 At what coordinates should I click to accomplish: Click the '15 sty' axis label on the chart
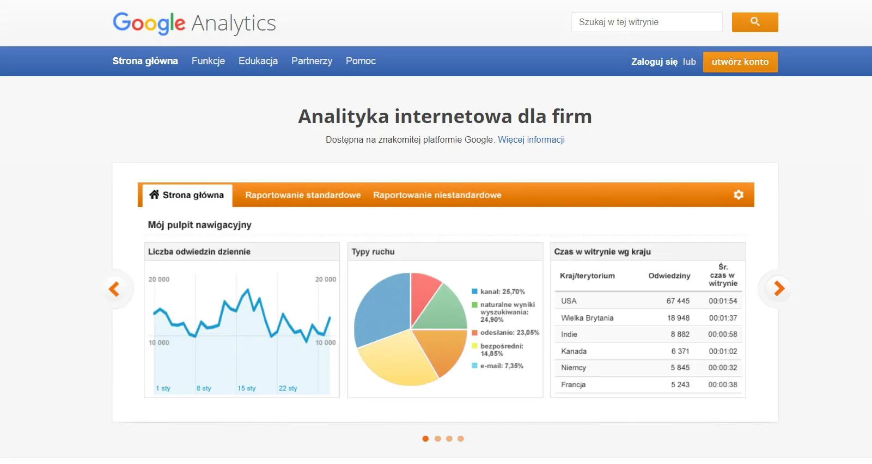coord(246,388)
